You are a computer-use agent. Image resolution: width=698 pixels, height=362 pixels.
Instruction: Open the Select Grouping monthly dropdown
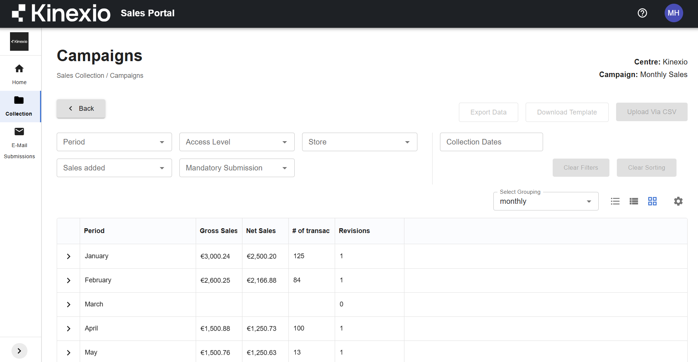(545, 201)
